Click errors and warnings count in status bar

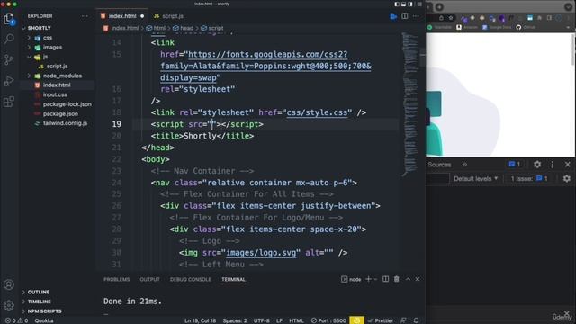(x=17, y=320)
